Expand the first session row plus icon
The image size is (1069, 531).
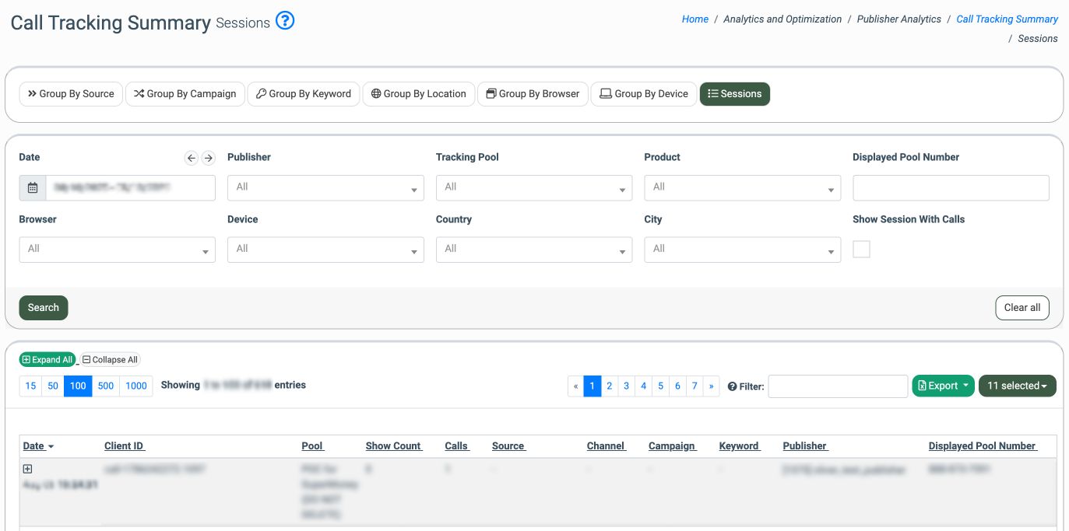tap(28, 469)
